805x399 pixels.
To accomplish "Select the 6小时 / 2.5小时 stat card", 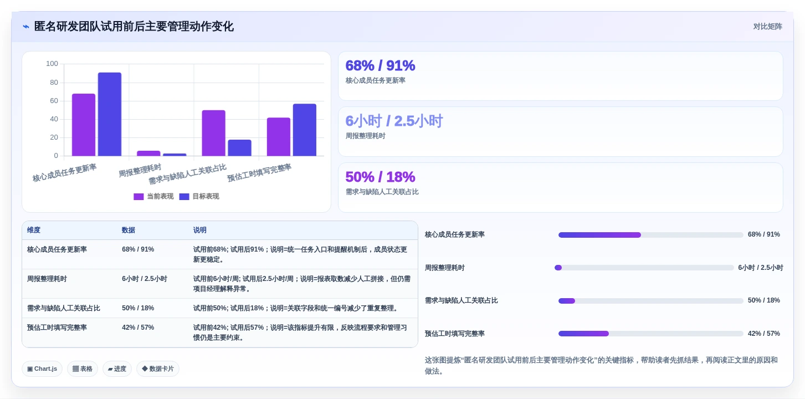I will (x=560, y=131).
